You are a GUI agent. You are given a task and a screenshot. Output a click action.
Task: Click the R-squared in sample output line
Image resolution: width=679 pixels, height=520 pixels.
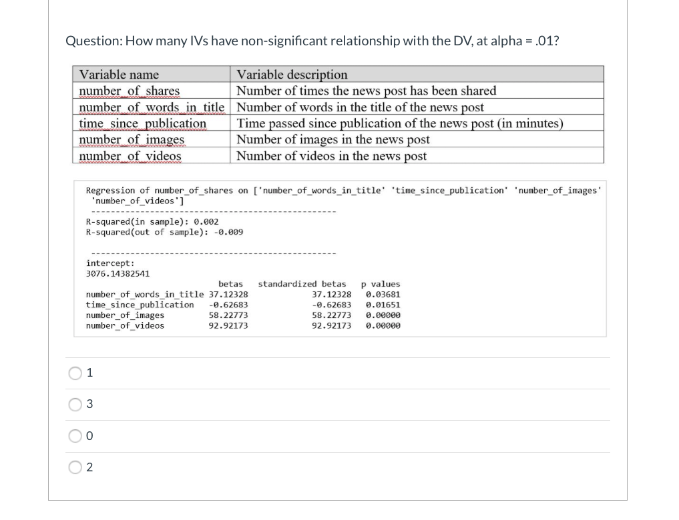point(152,221)
